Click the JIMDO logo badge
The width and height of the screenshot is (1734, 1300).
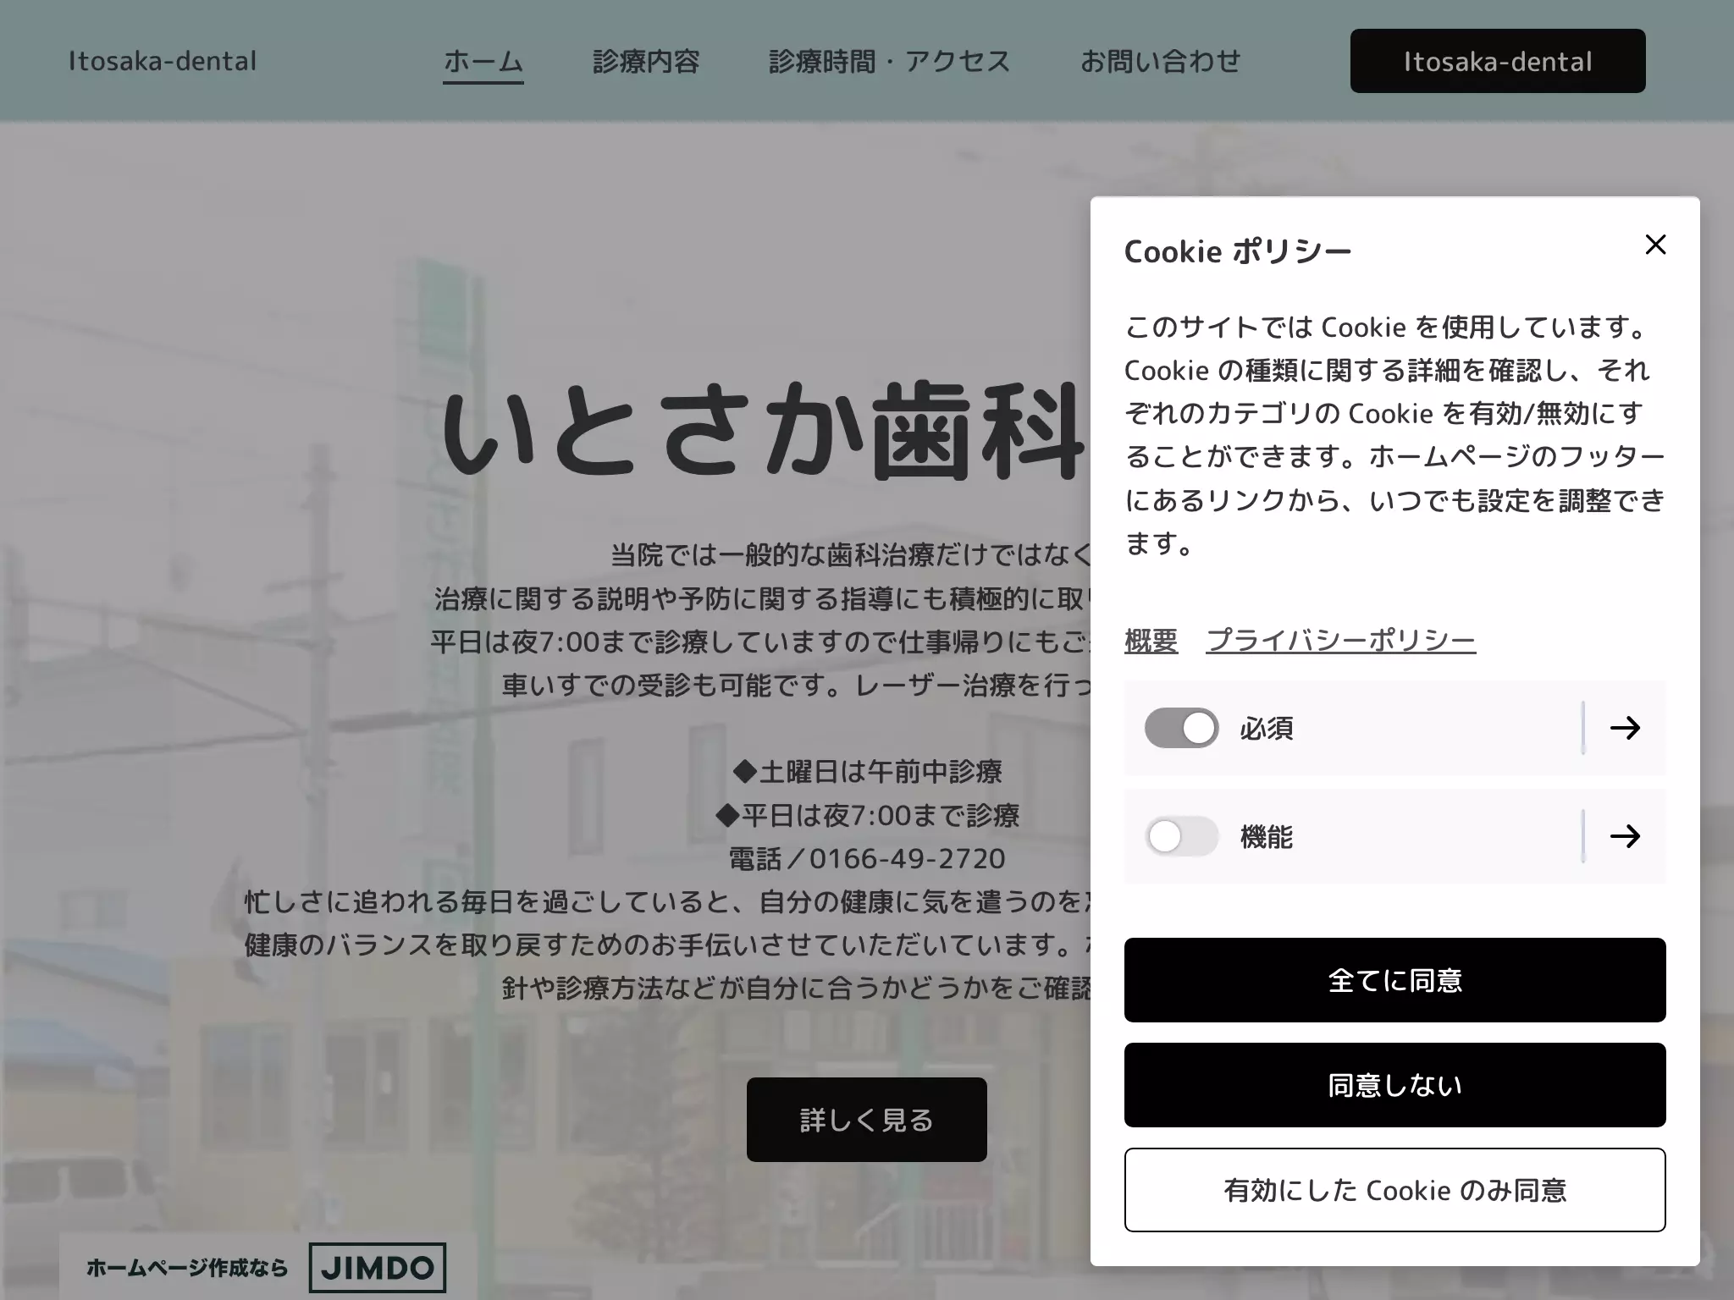click(377, 1267)
